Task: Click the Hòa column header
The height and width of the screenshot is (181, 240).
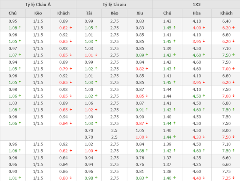Action: coord(196,13)
